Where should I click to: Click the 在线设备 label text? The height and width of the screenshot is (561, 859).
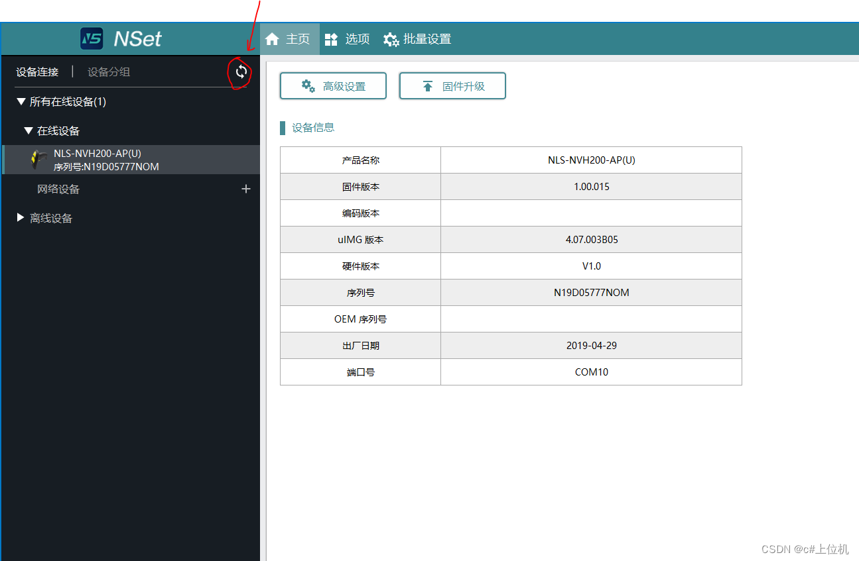(58, 131)
